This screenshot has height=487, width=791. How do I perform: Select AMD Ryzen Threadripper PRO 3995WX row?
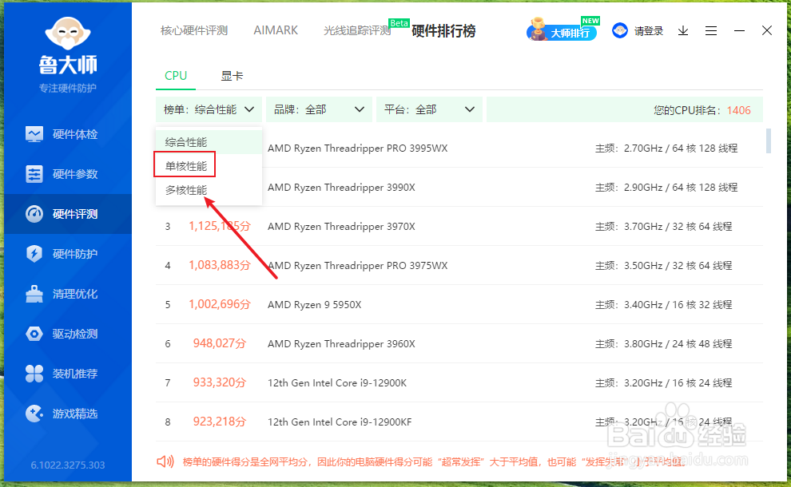pyautogui.click(x=459, y=148)
